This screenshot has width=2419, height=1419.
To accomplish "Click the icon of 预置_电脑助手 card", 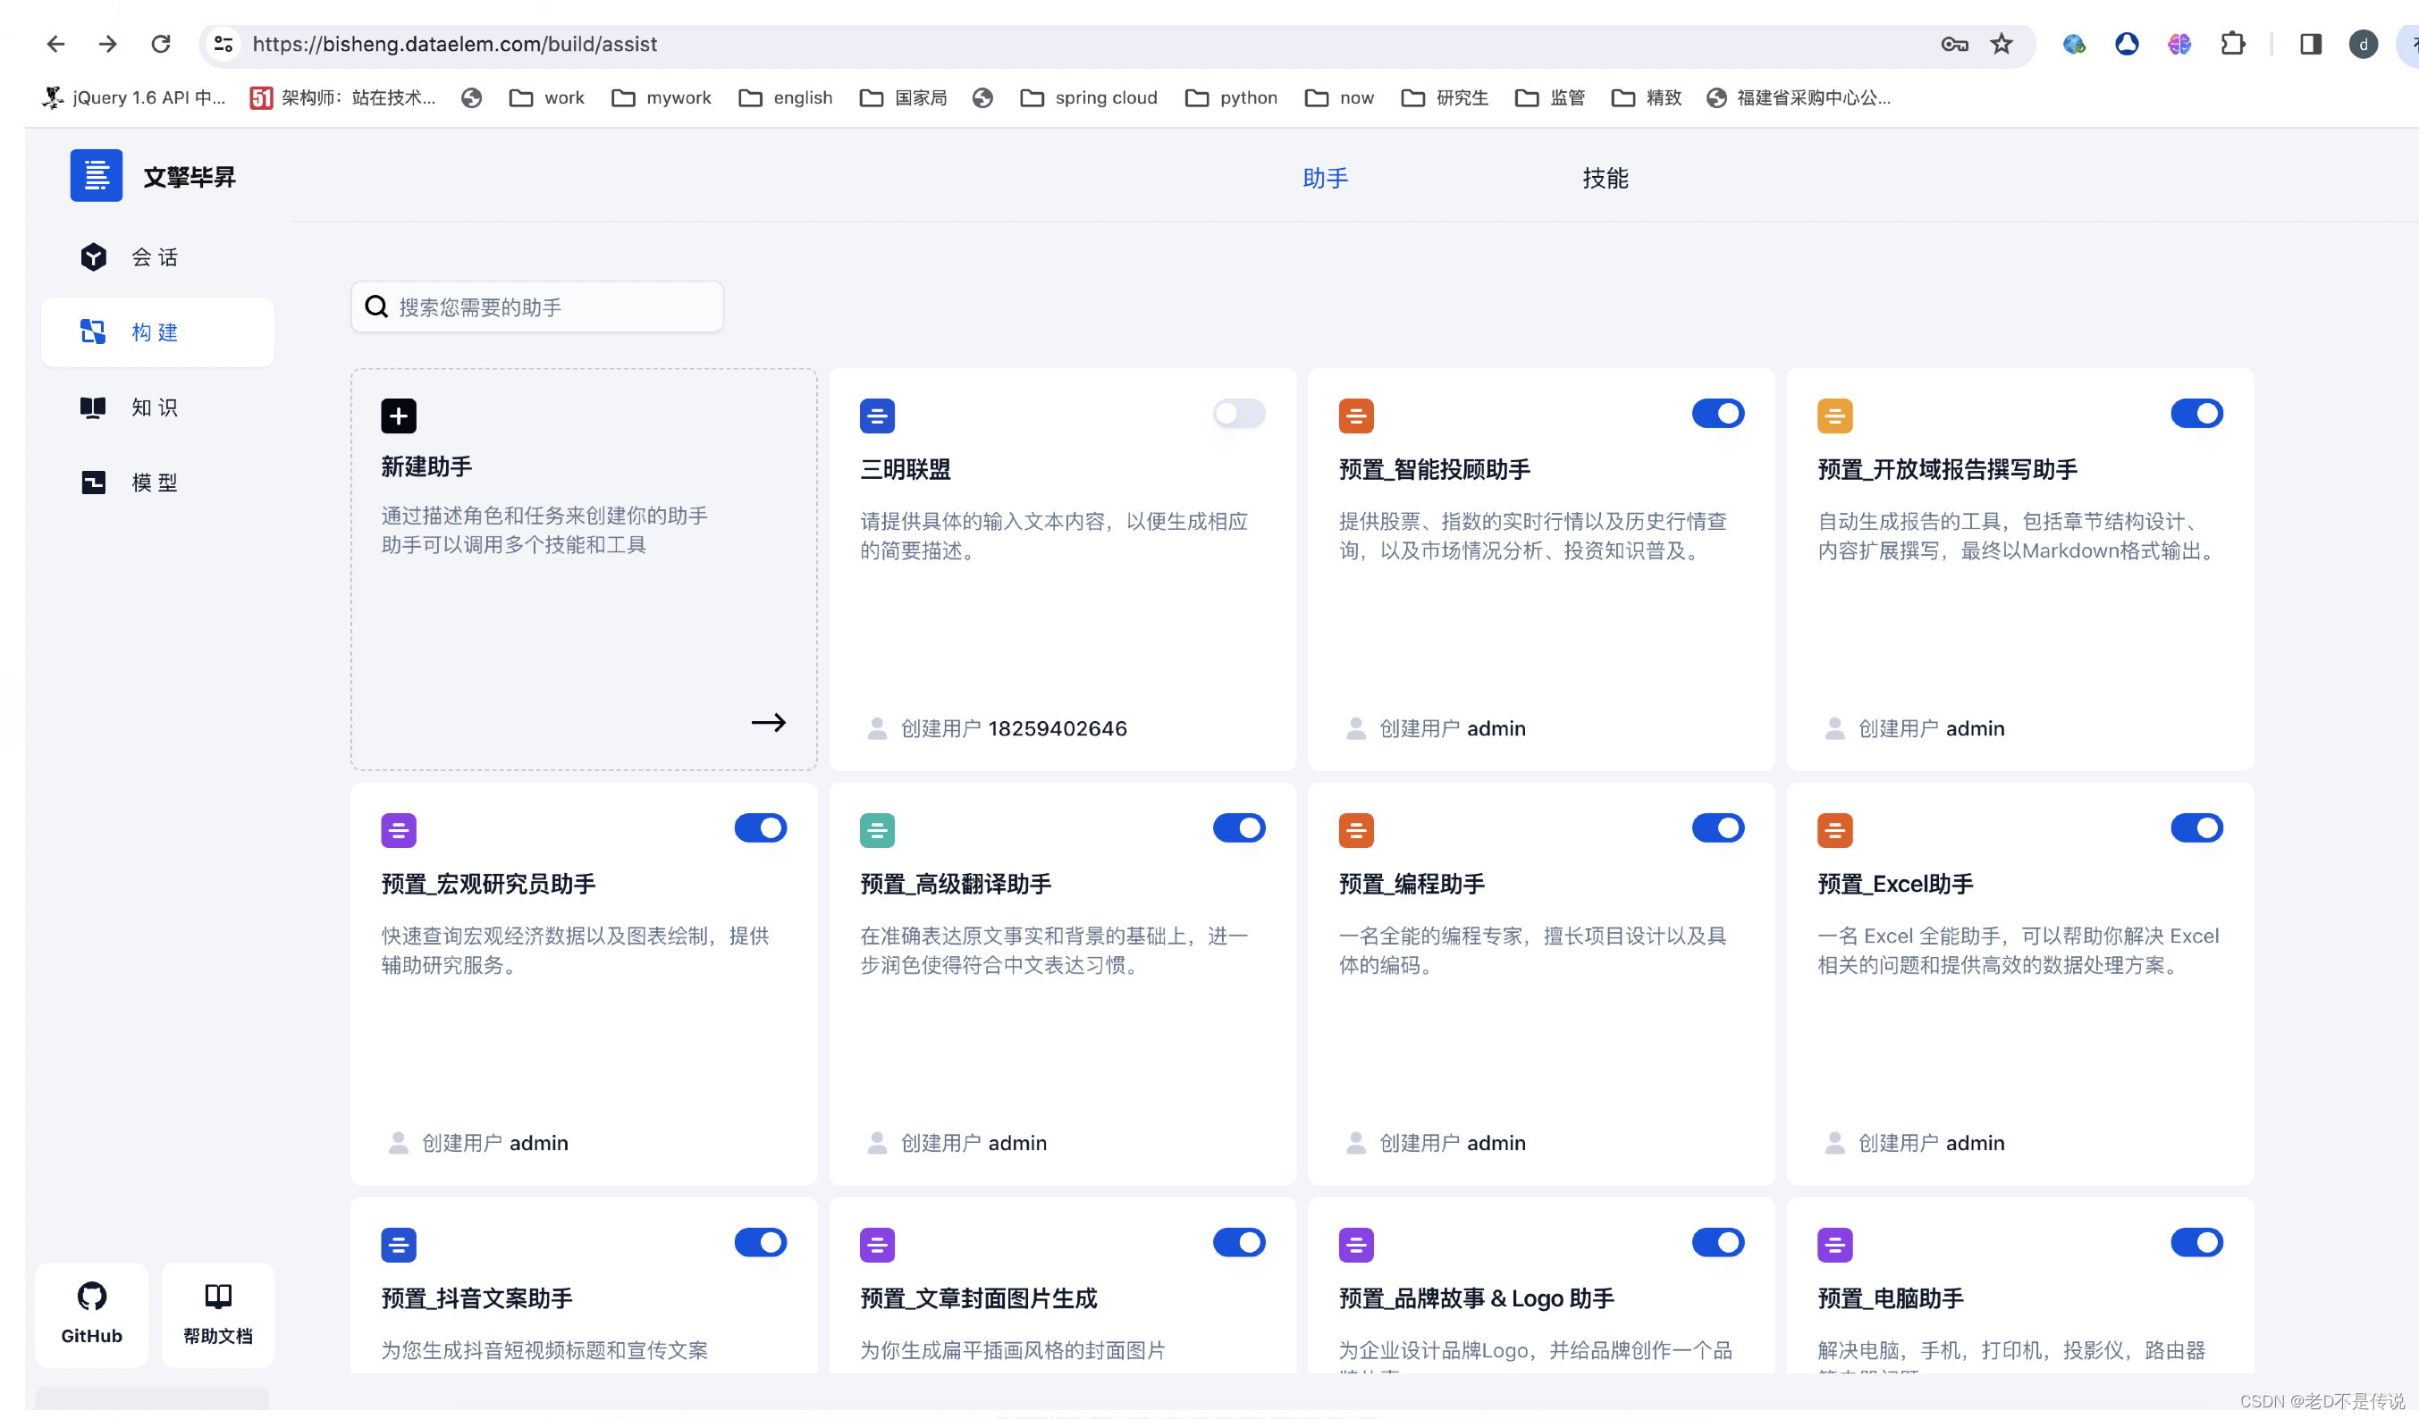I will tap(1834, 1246).
